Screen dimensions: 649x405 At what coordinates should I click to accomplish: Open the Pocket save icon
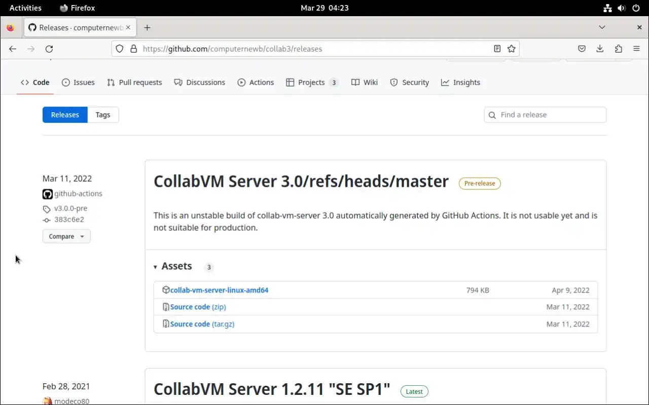pos(582,49)
